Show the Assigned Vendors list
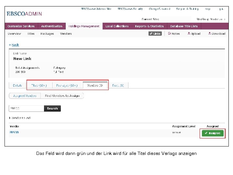The height and width of the screenshot is (175, 233). click(x=25, y=96)
